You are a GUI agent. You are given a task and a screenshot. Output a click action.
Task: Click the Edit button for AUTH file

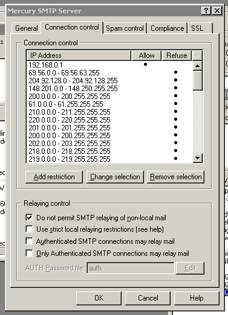(x=190, y=268)
